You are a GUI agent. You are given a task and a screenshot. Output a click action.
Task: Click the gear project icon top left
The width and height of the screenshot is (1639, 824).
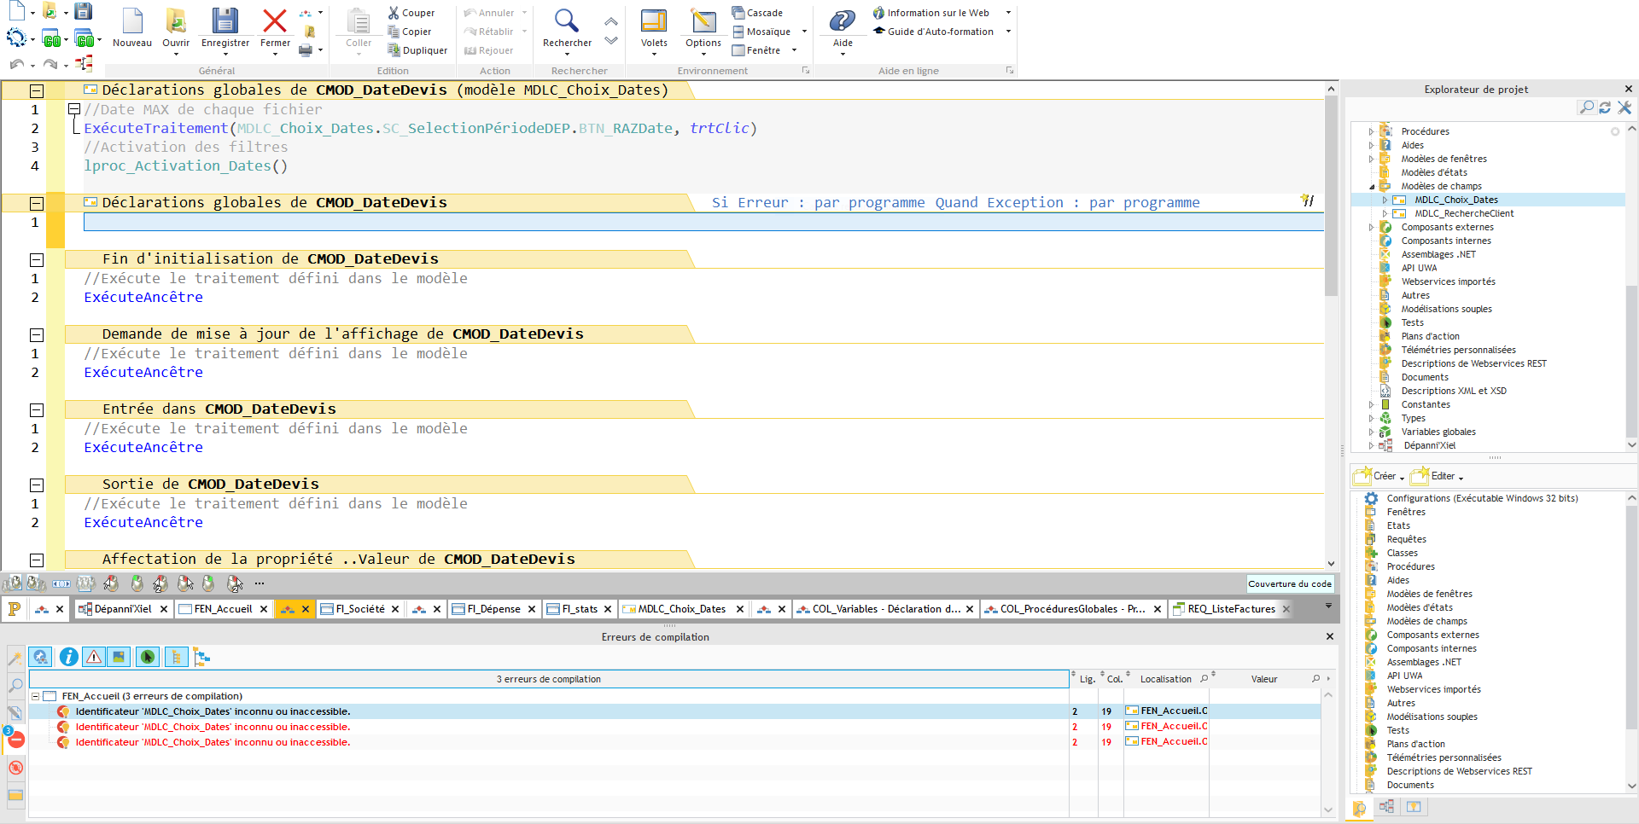[16, 38]
